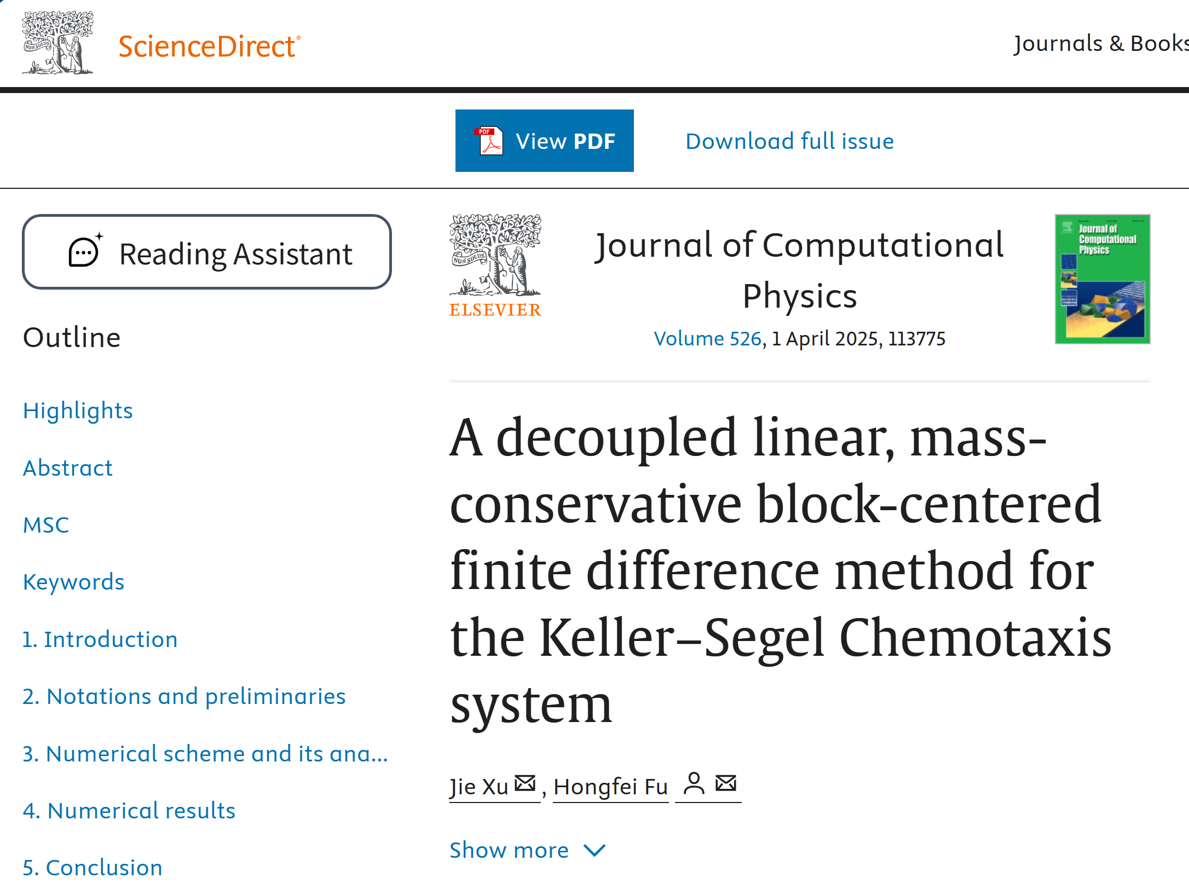Click the person icon after Hongfei Fu
The height and width of the screenshot is (889, 1189).
coord(694,783)
